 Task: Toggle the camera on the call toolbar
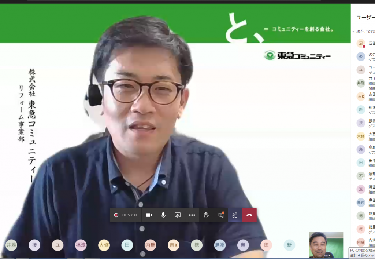click(149, 215)
